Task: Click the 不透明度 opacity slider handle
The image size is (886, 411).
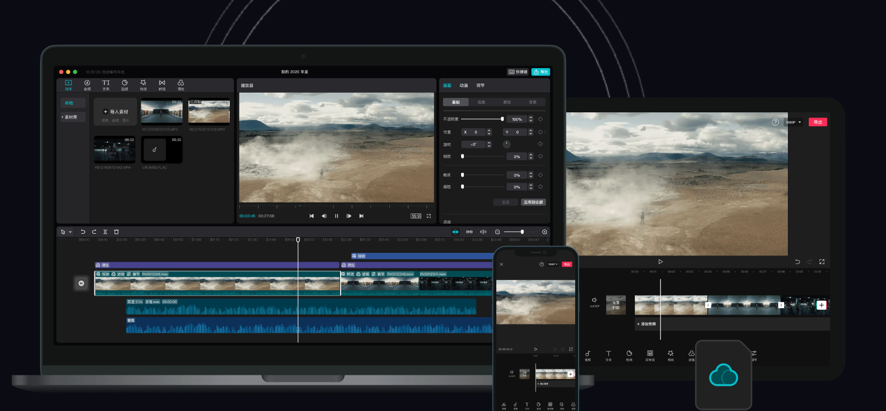Action: 502,119
